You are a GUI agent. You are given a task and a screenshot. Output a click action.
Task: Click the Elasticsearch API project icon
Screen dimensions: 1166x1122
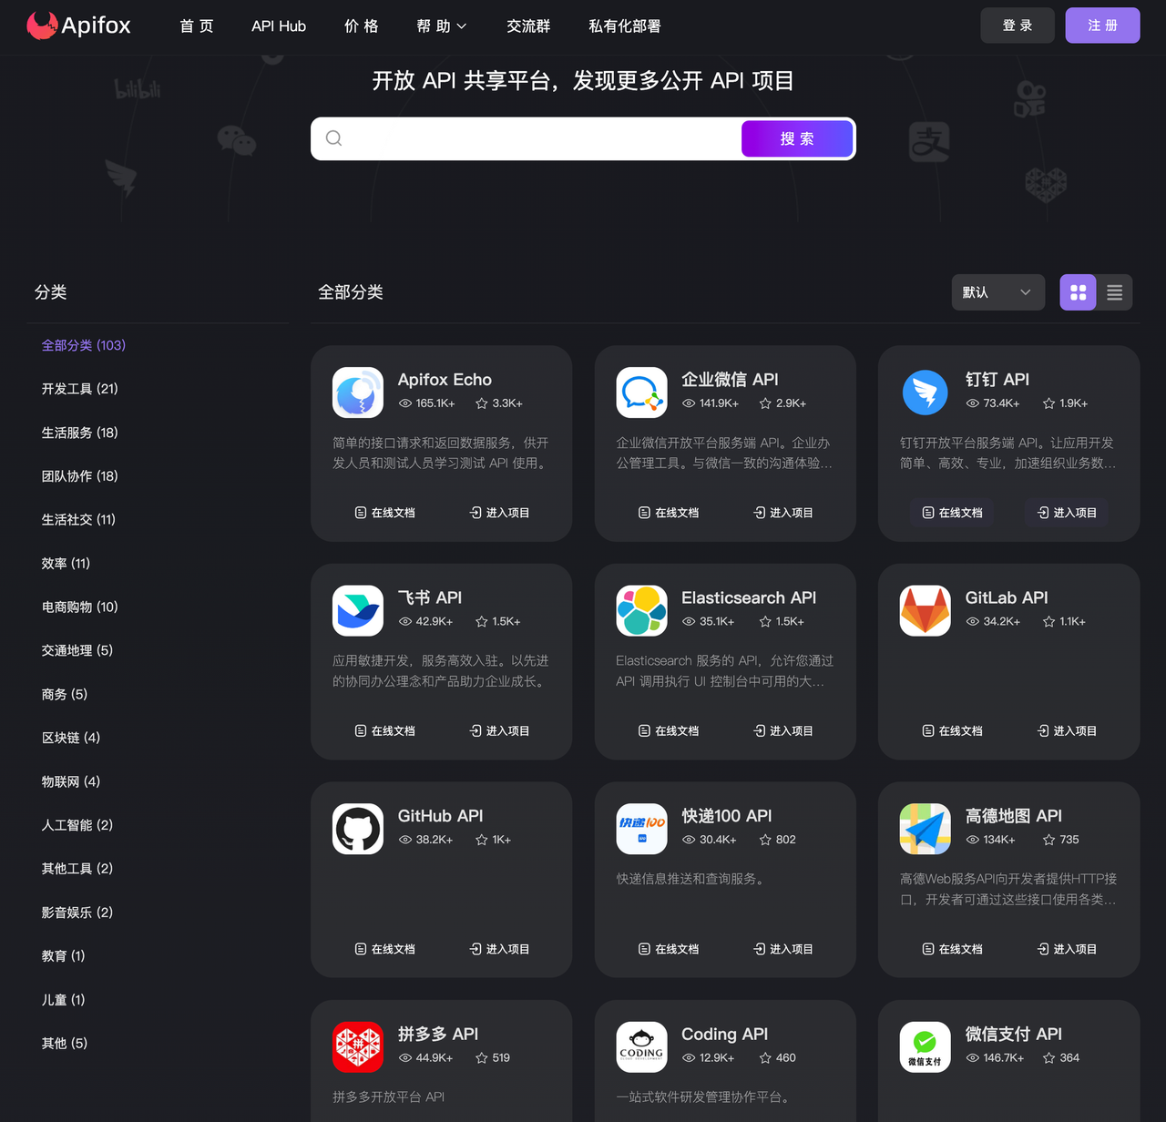641,610
